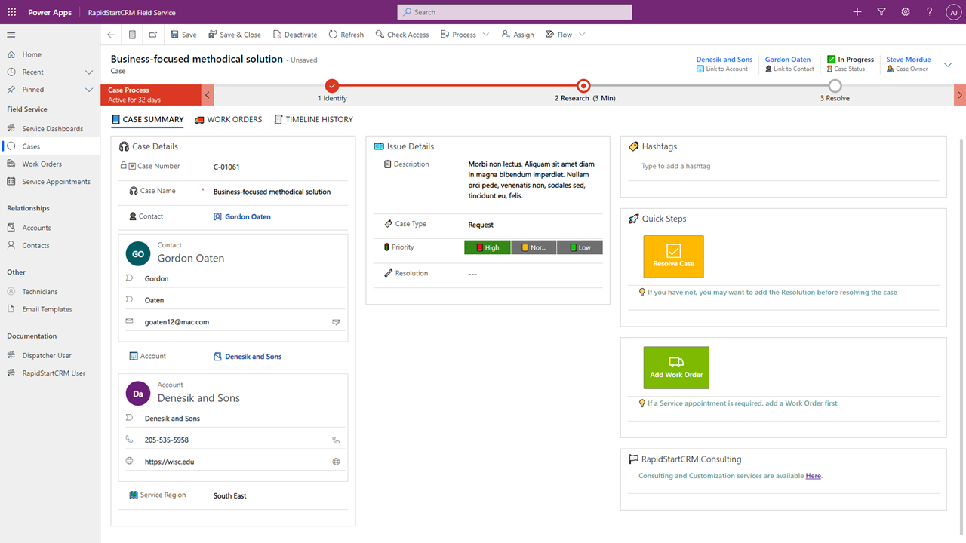Select the 3 Resolve stage marker

[x=835, y=86]
